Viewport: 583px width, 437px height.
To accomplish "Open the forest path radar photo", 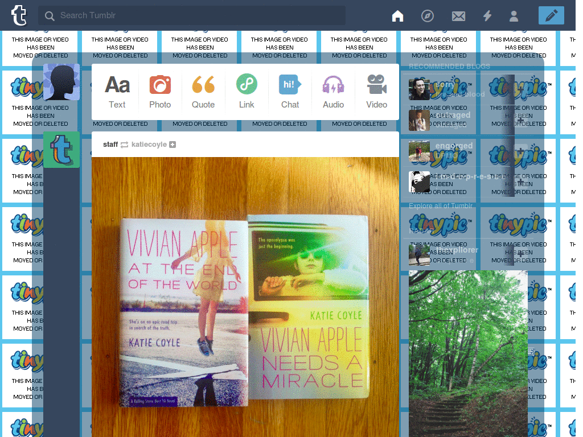I will pos(468,354).
